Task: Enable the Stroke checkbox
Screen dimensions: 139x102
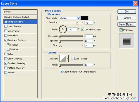Action: click(x=6, y=73)
